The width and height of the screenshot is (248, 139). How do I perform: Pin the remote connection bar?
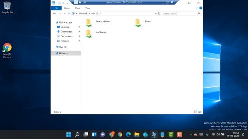click(76, 2)
